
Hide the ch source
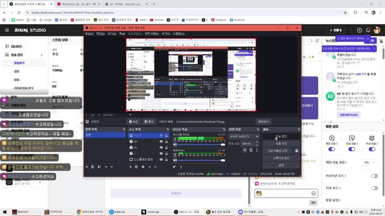point(161,148)
